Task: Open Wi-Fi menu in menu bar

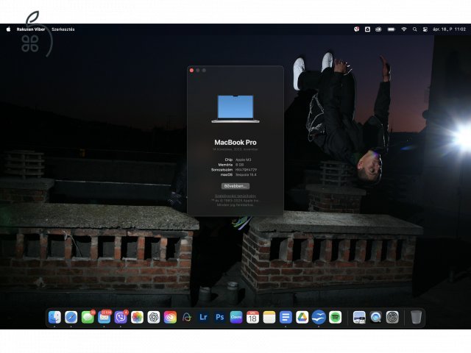Action: click(x=404, y=29)
